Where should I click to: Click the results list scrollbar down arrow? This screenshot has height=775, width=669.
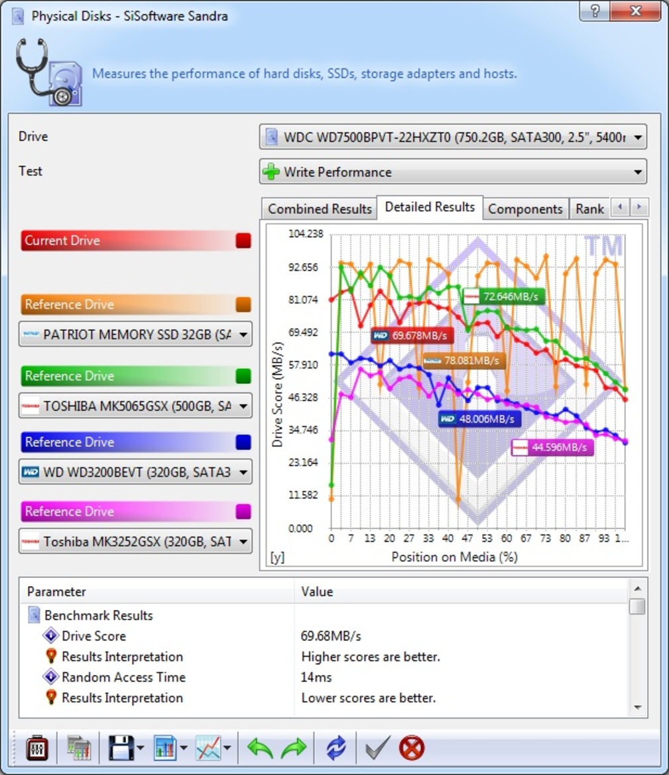[638, 707]
